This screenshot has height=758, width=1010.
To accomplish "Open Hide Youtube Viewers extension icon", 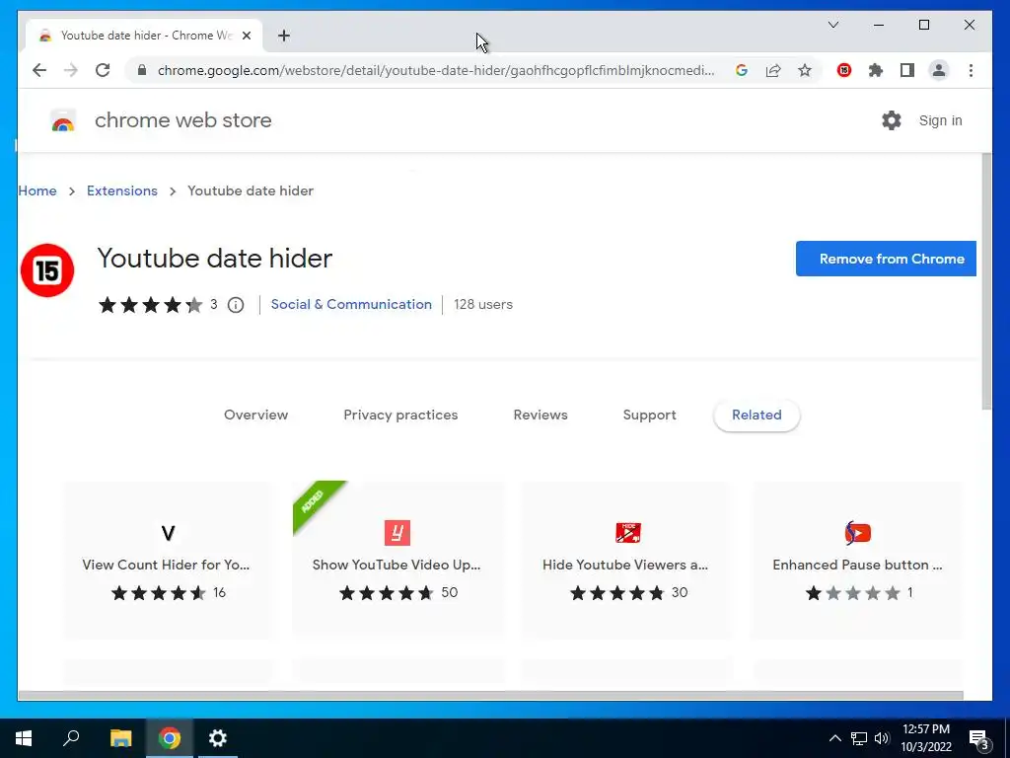I will [x=627, y=533].
